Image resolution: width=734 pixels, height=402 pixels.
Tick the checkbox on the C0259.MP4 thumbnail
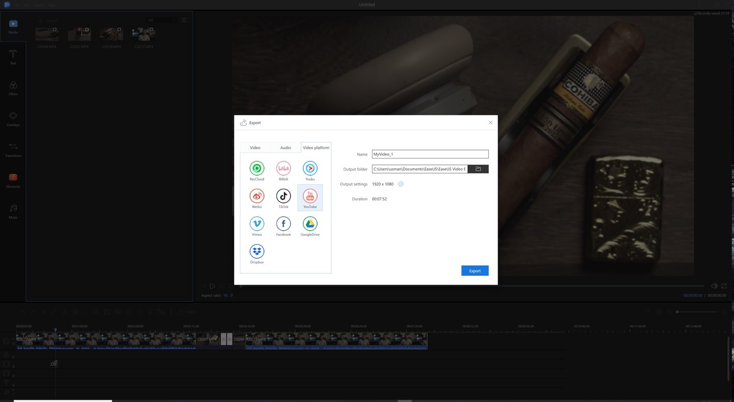119,30
